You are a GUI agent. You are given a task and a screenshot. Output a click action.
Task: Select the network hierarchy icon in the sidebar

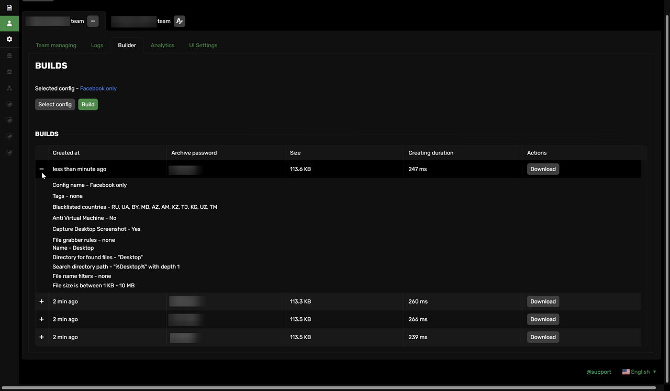9,88
